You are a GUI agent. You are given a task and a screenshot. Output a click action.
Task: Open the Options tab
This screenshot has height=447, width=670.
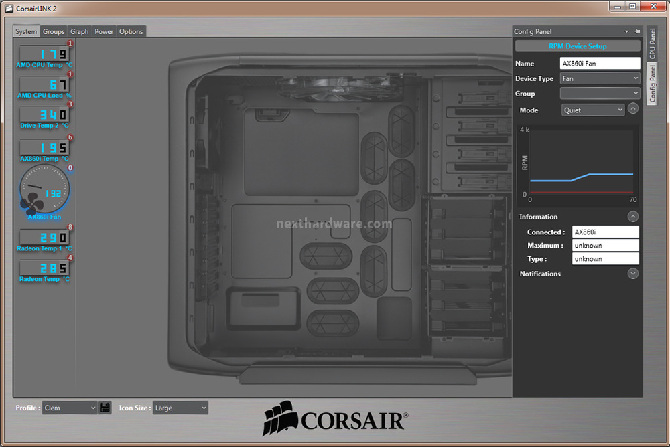click(131, 31)
